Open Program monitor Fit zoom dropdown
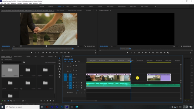 tap(114, 46)
